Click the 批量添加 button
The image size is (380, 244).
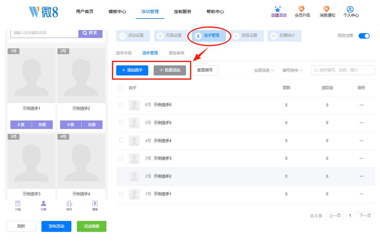coord(170,70)
